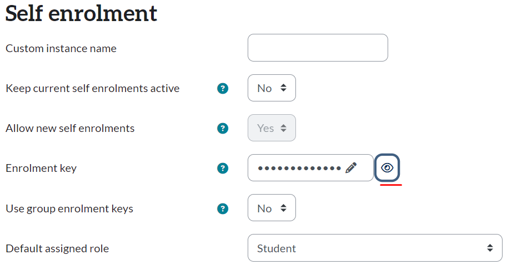Click the pencil edit icon for enrolment key

point(351,168)
